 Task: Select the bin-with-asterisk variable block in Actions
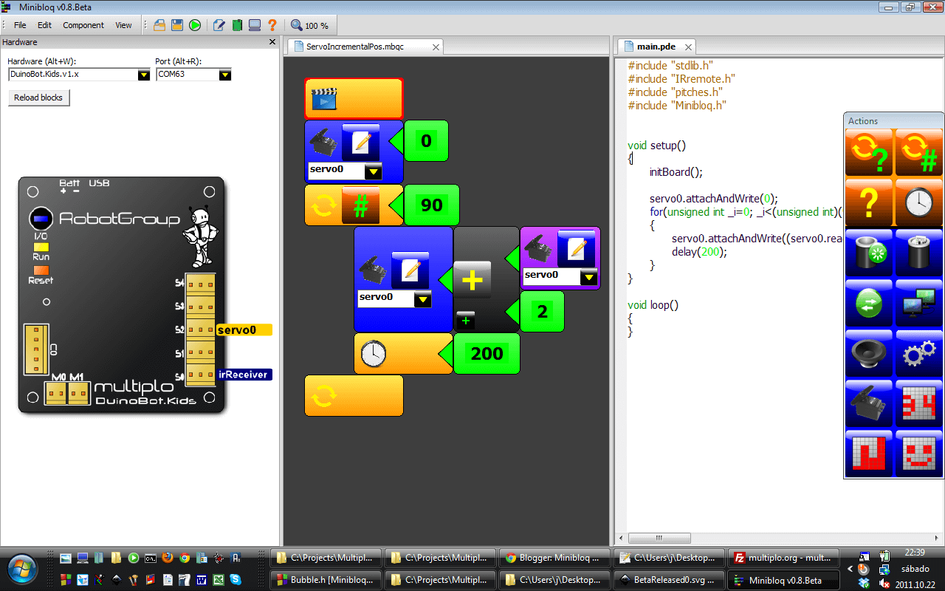(869, 252)
